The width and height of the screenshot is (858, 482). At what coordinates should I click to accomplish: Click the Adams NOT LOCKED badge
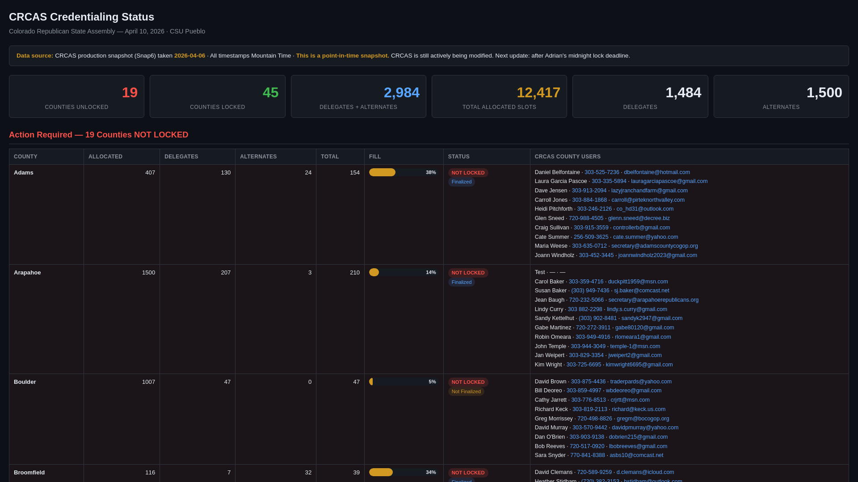468,173
